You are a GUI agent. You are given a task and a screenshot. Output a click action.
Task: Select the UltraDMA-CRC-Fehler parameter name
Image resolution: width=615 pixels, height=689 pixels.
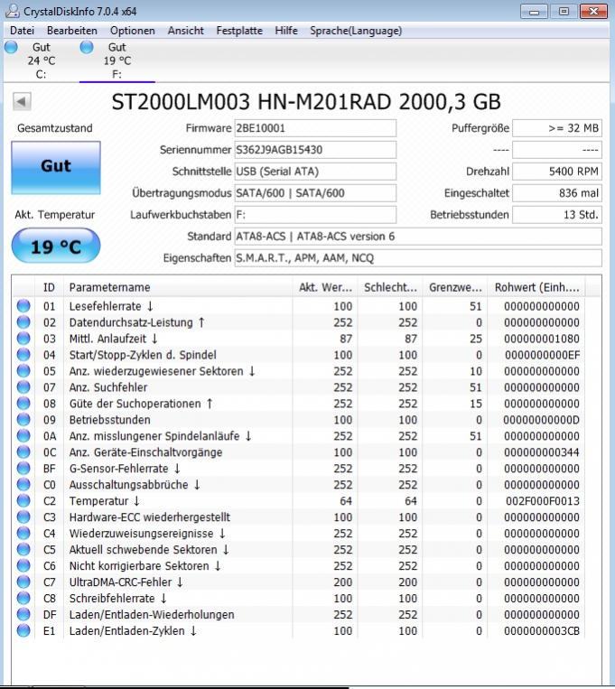tap(126, 582)
